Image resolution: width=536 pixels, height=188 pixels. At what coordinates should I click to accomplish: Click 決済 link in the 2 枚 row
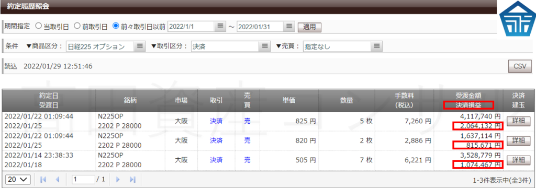coord(216,140)
